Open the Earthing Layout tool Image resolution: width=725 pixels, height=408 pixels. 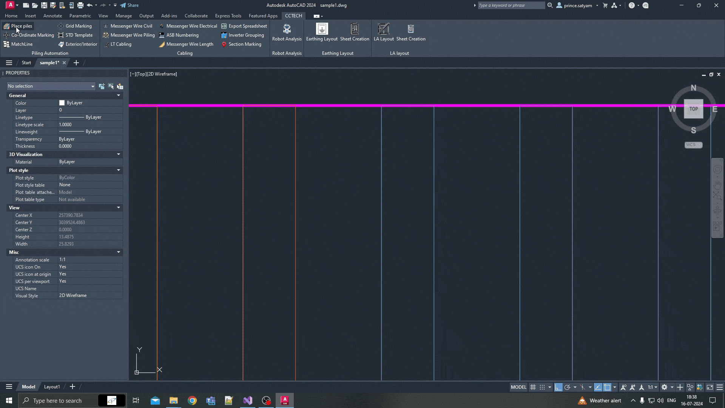322,32
